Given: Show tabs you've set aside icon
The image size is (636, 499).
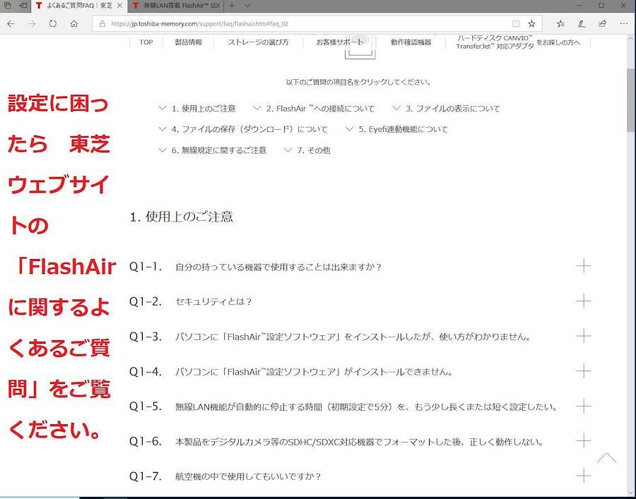Looking at the screenshot, I should [7, 6].
